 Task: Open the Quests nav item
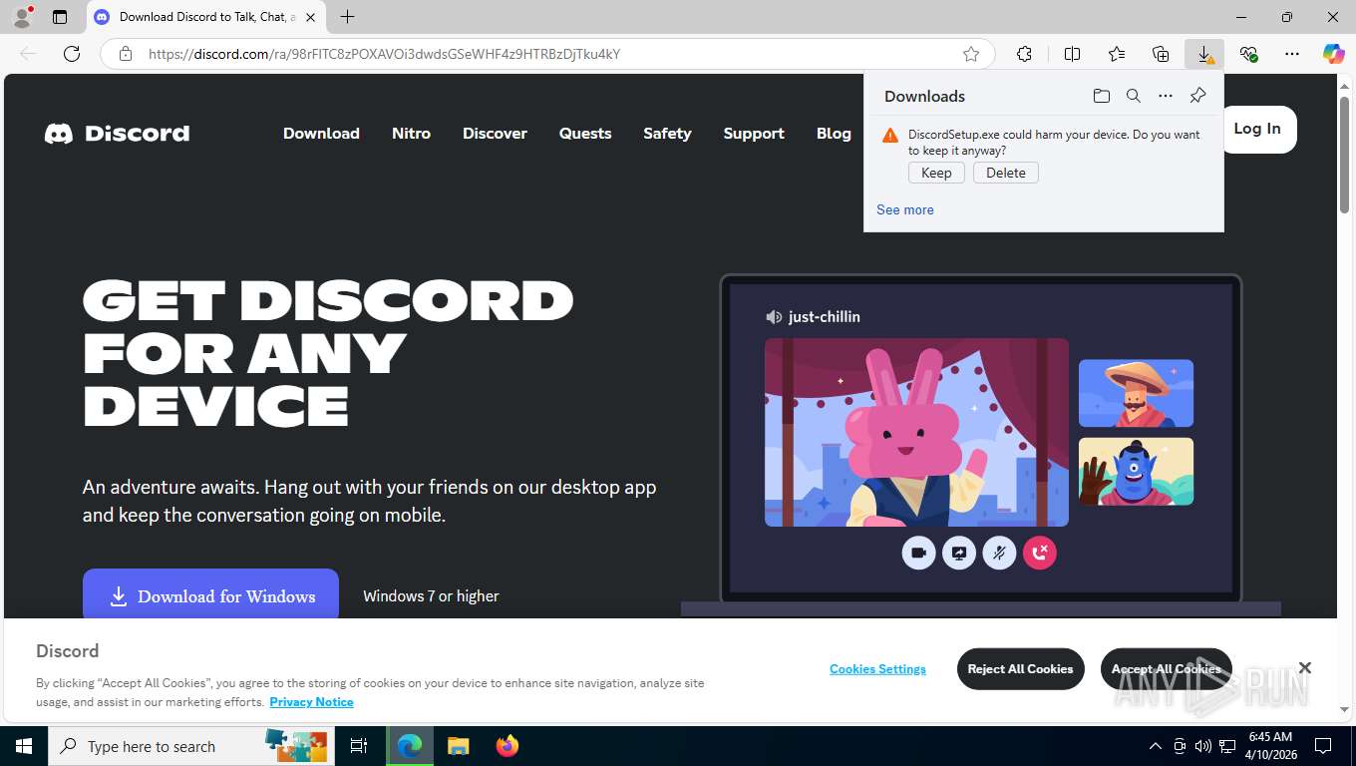[x=585, y=133]
